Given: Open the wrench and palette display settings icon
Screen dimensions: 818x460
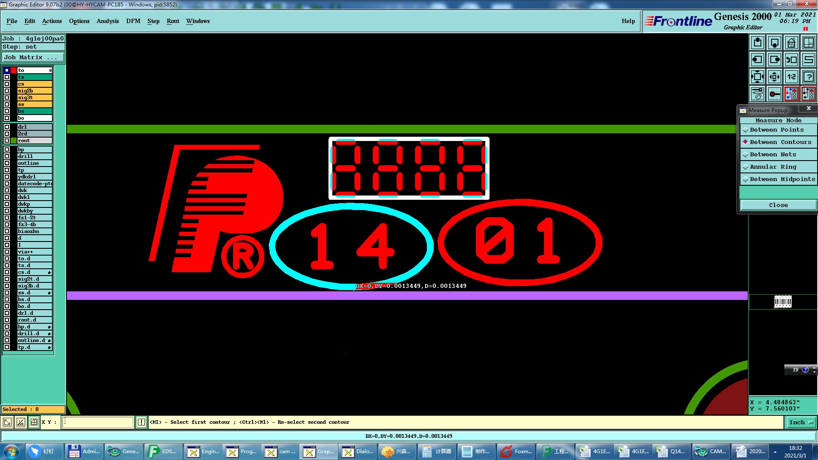Looking at the screenshot, I should 758,94.
